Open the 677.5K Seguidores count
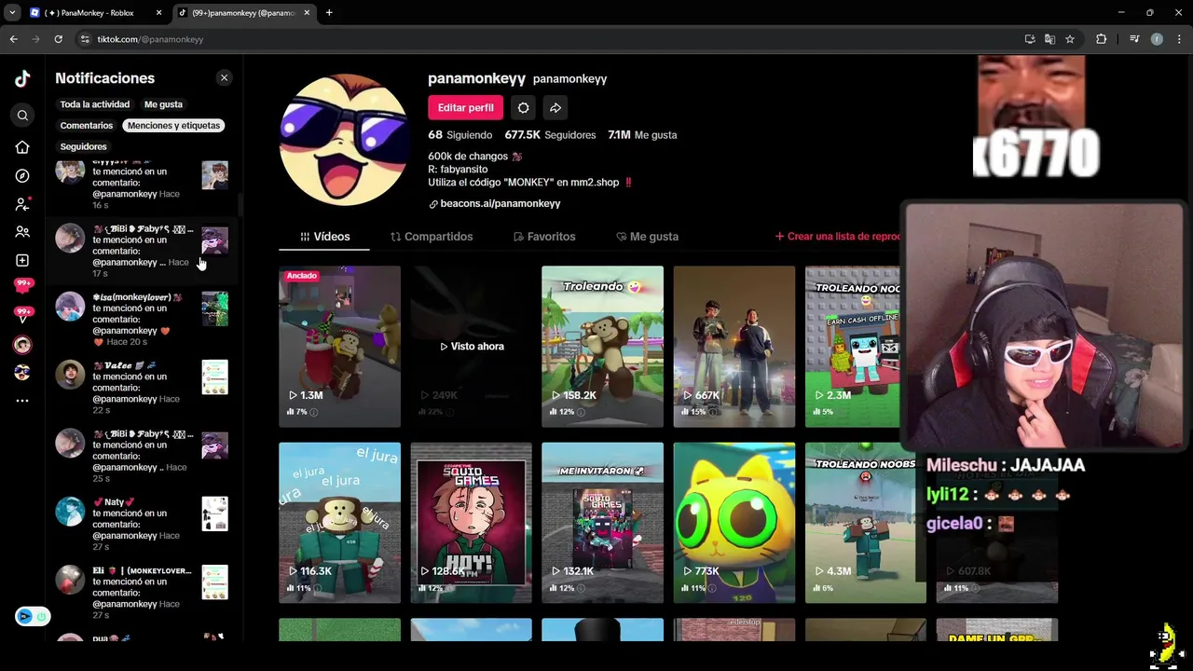The height and width of the screenshot is (671, 1193). [550, 135]
